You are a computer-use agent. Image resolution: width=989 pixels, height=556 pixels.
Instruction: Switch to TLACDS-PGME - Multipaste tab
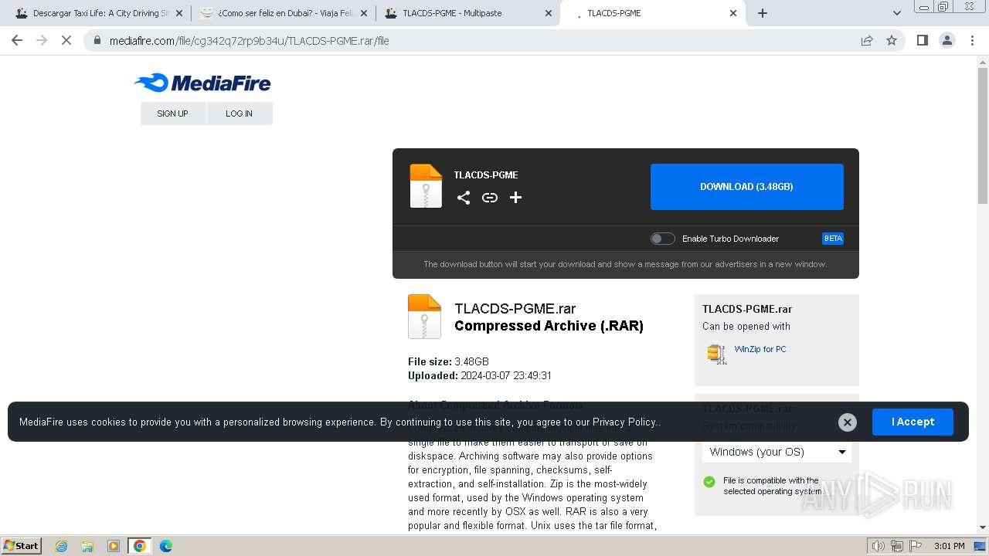467,13
